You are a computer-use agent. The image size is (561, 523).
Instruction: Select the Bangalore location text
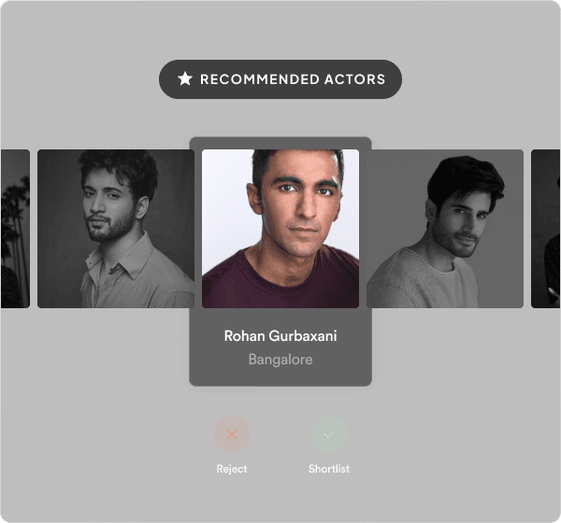click(x=280, y=360)
